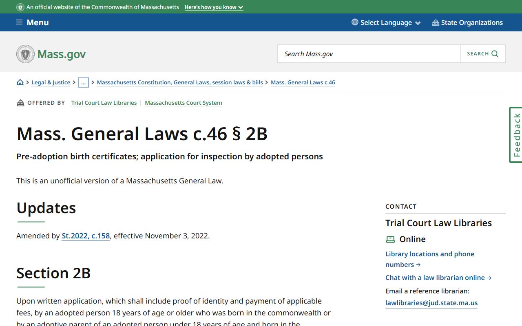The width and height of the screenshot is (522, 326).
Task: Open Mass. General Laws c.46 breadcrumb
Action: tap(303, 82)
